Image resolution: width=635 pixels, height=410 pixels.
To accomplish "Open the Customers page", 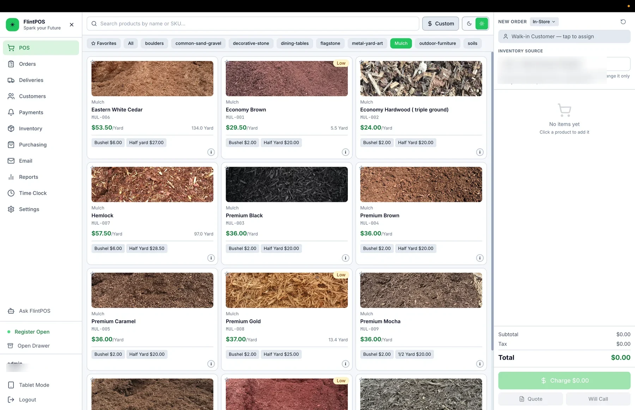I will pyautogui.click(x=41, y=96).
